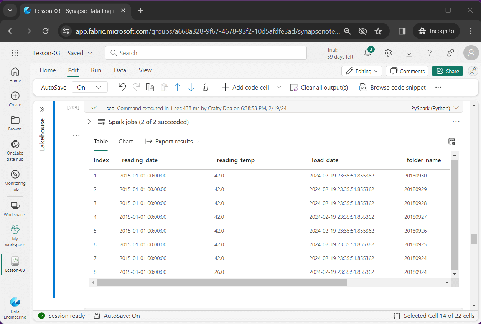Image resolution: width=481 pixels, height=324 pixels.
Task: Click the Search input field
Action: coord(206,53)
